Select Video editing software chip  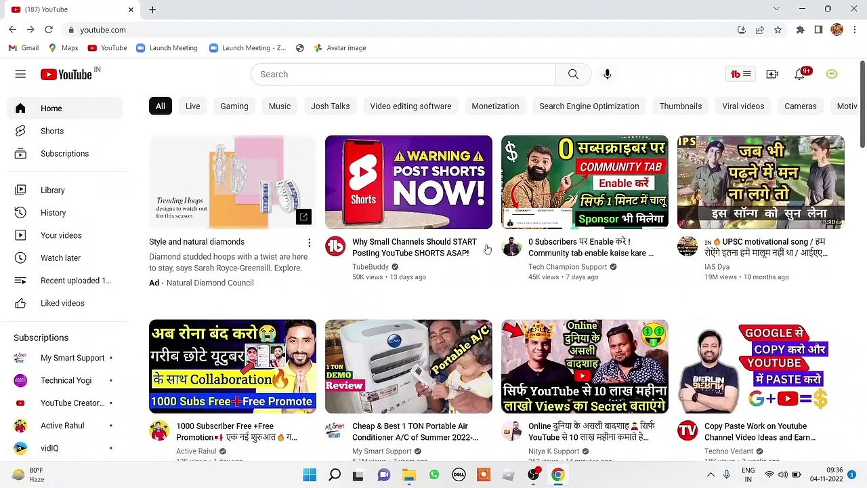tap(410, 106)
